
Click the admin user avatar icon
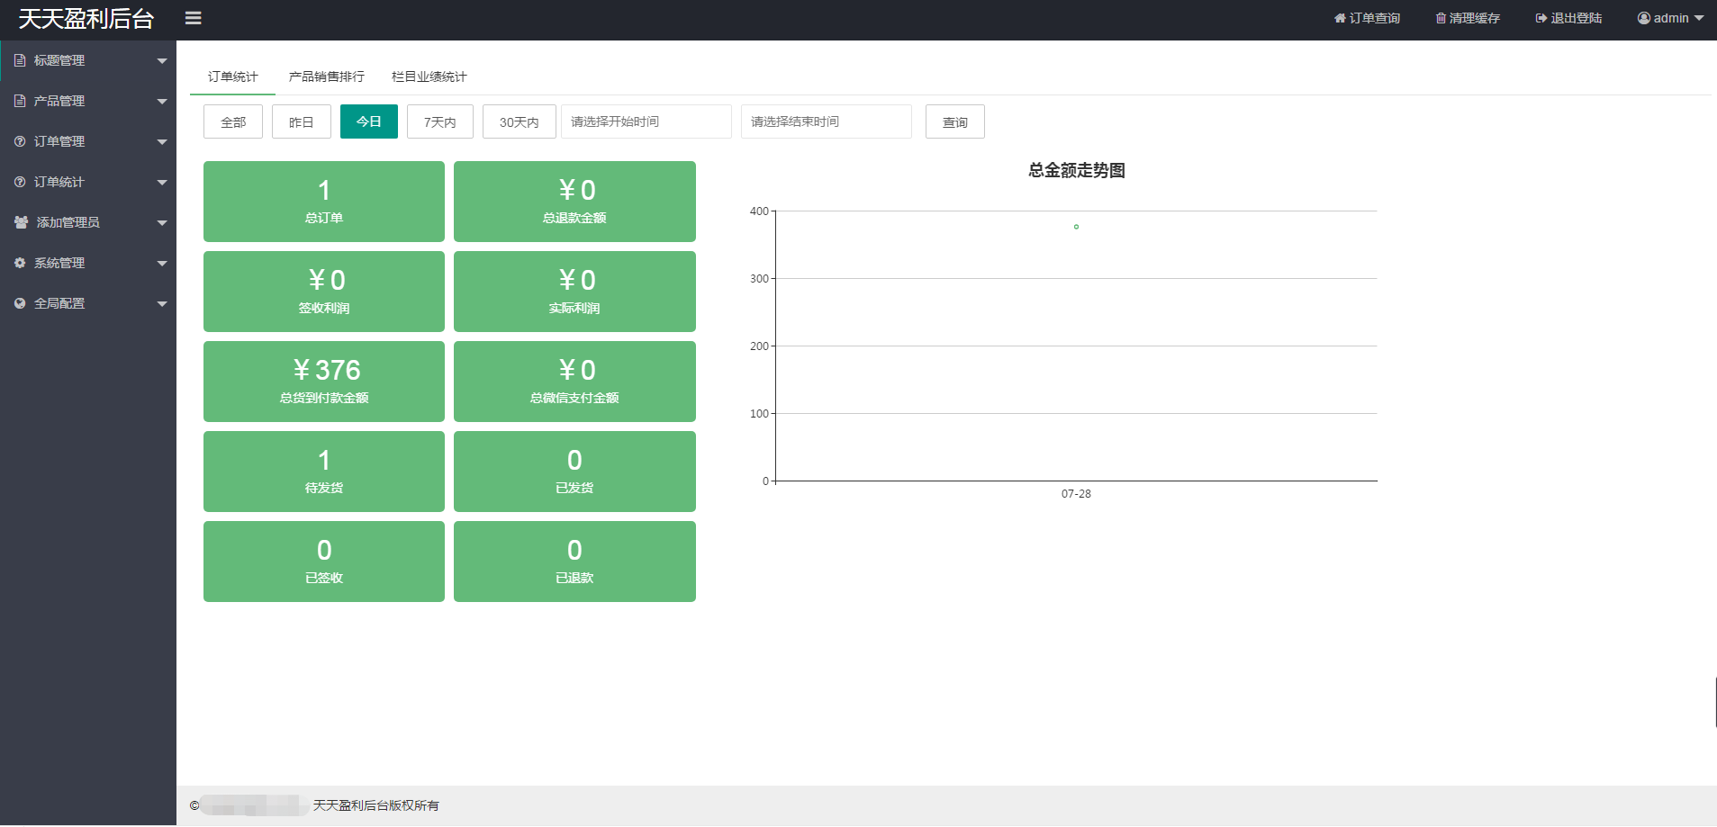point(1643,18)
